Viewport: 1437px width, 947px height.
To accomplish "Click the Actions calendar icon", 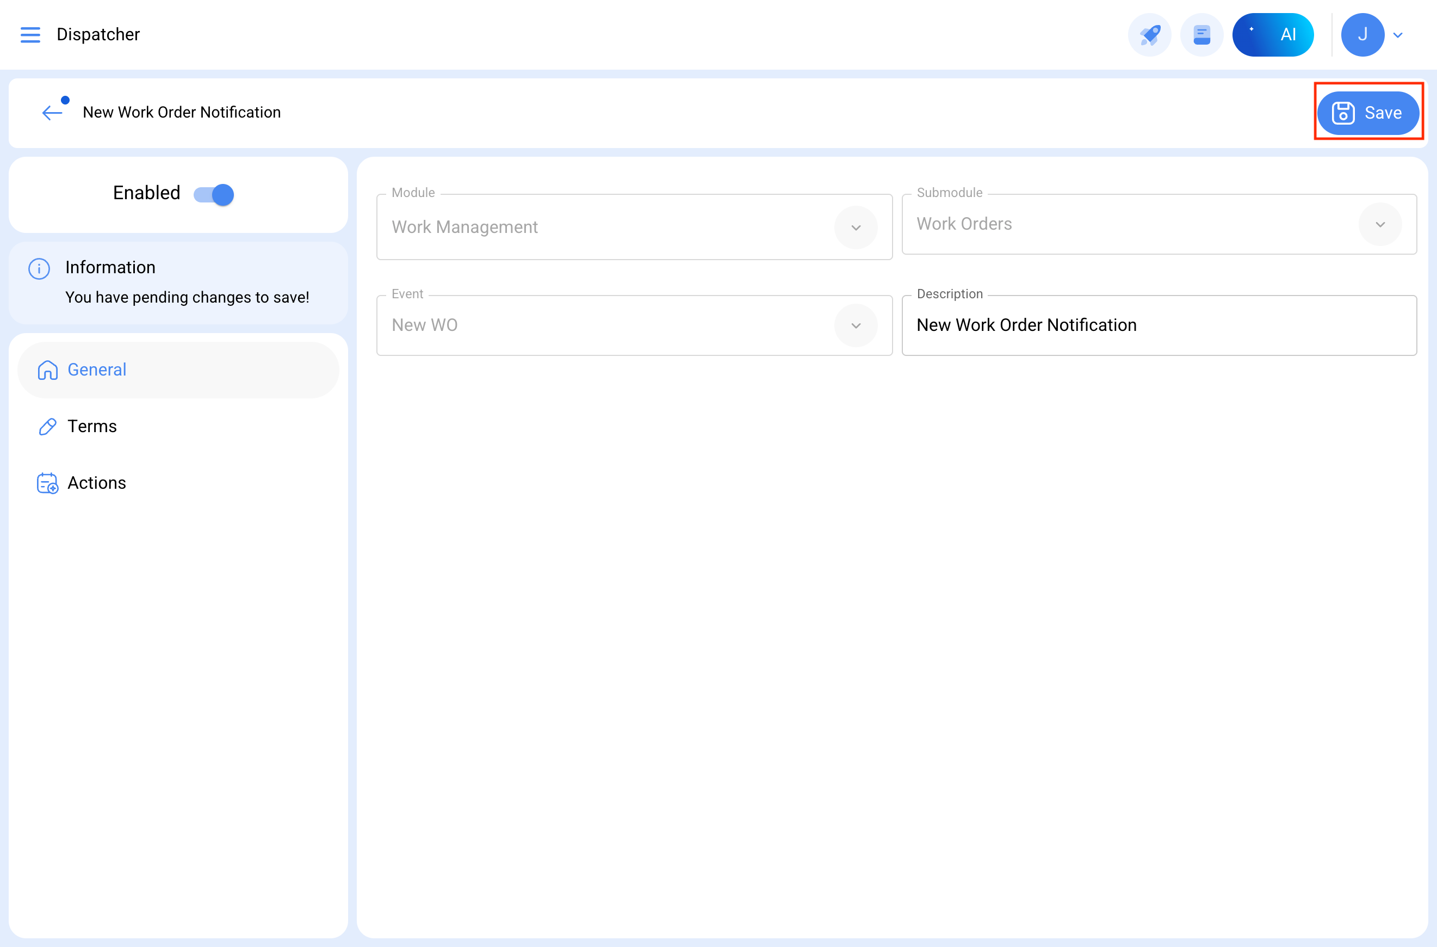I will (48, 483).
